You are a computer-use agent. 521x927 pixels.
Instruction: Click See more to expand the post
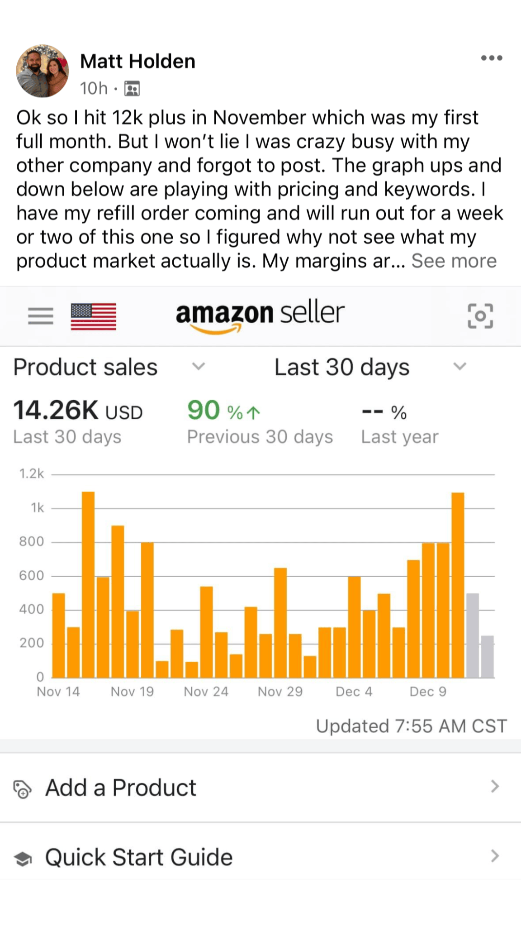pos(454,261)
